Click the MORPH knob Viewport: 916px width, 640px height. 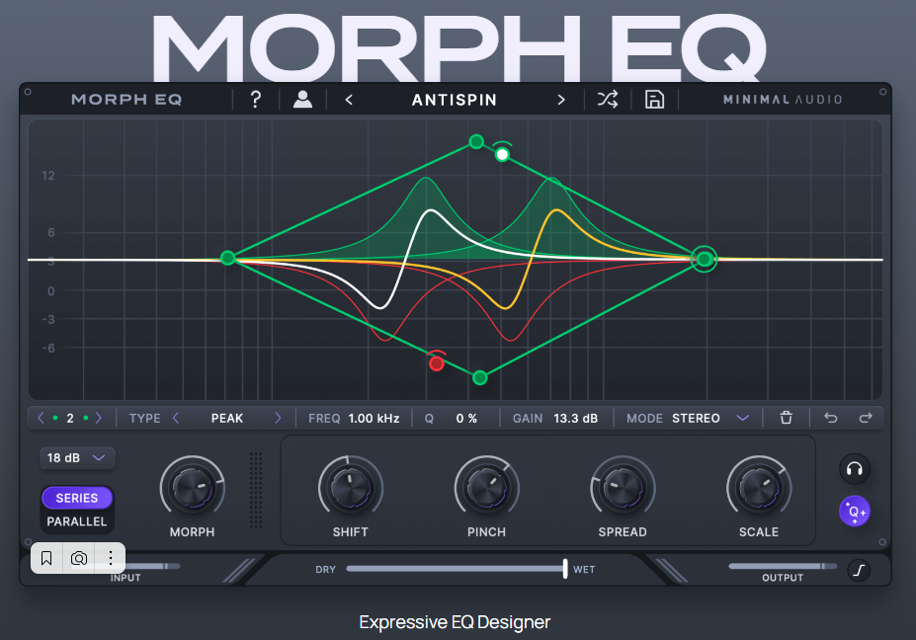(193, 488)
